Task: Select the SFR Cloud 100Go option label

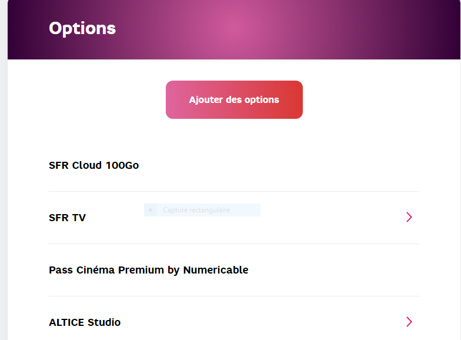Action: tap(93, 165)
